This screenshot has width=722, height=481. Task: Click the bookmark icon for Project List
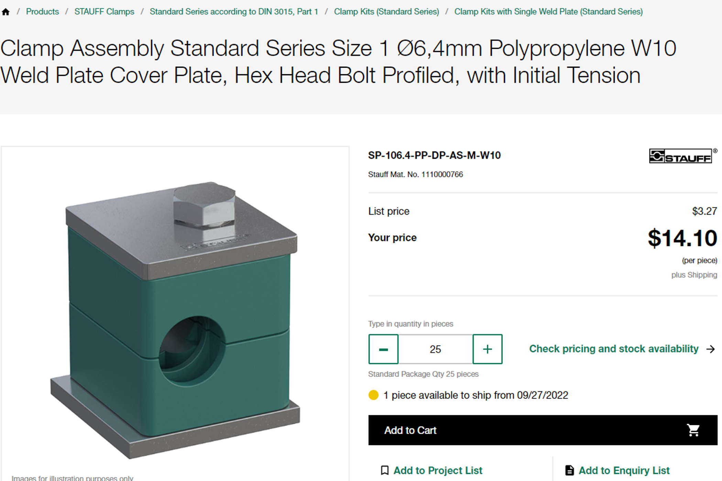(x=385, y=470)
